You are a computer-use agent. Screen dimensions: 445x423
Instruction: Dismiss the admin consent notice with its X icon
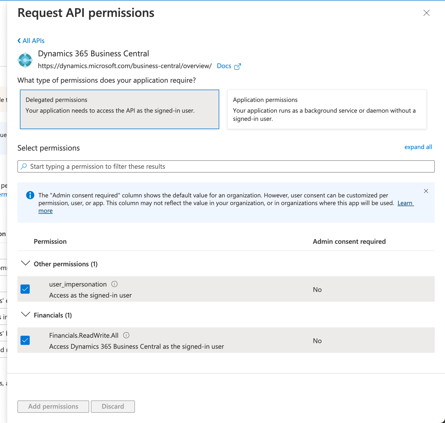tap(426, 191)
